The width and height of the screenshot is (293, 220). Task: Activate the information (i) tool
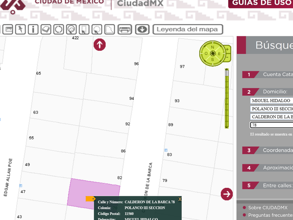point(33,29)
